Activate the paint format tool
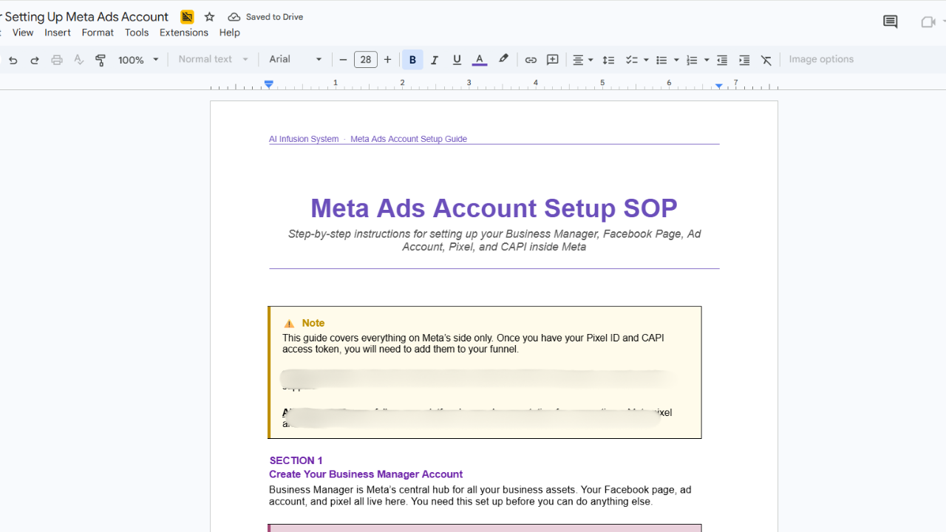The height and width of the screenshot is (532, 946). click(101, 60)
